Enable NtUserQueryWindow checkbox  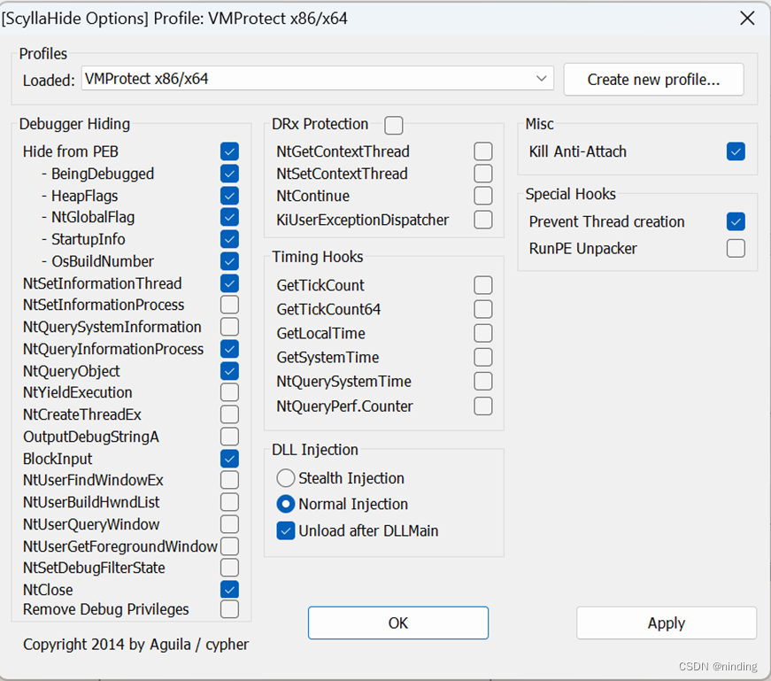point(229,524)
